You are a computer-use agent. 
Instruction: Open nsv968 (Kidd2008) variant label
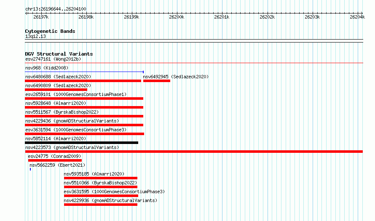coord(47,68)
